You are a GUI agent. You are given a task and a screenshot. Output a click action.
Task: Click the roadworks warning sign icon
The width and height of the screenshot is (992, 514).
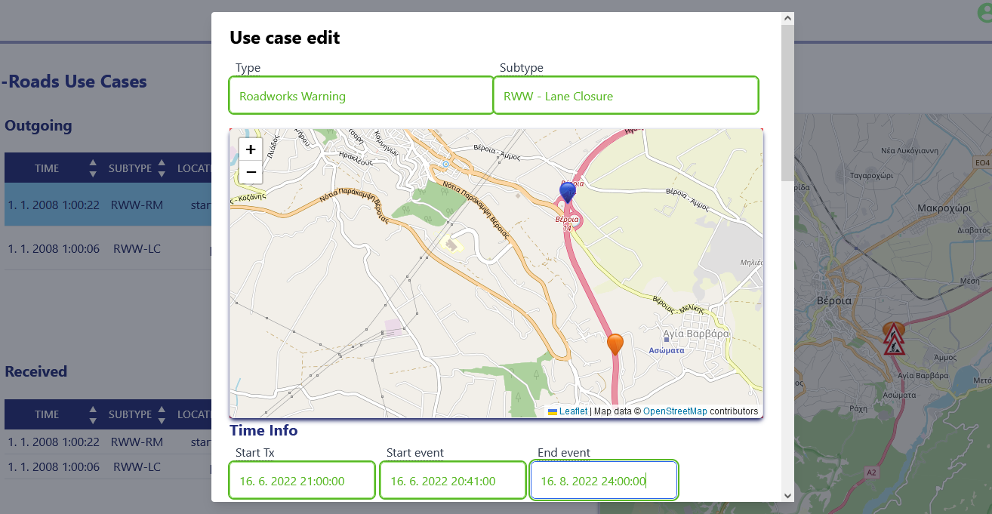click(894, 340)
